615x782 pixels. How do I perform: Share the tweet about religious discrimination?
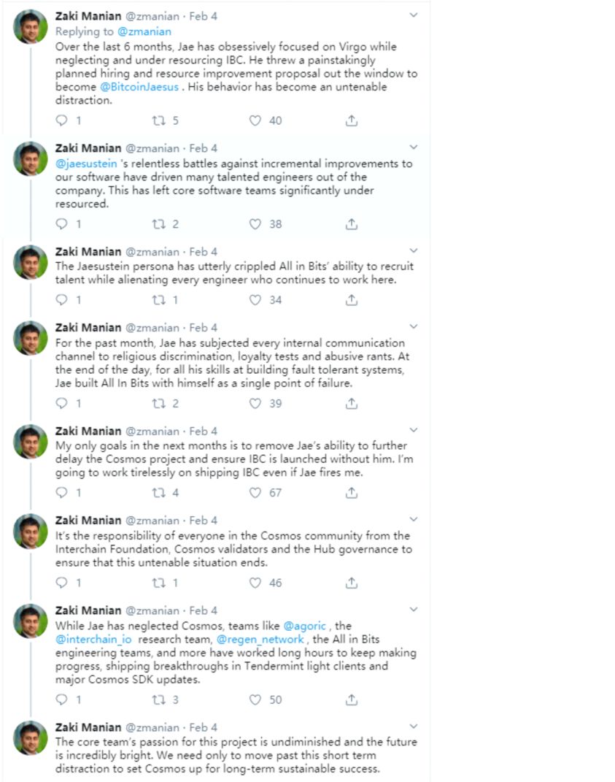coord(352,403)
